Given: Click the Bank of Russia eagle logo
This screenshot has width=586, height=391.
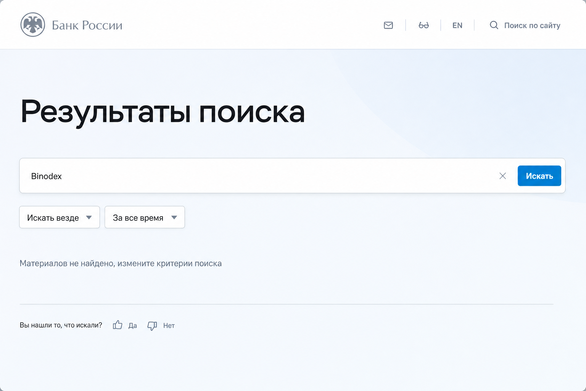Looking at the screenshot, I should point(33,25).
